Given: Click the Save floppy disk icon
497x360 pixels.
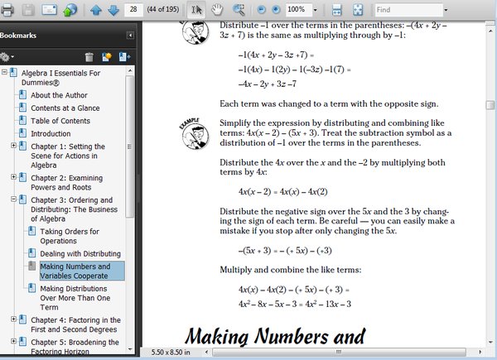Looking at the screenshot, I should pos(28,10).
